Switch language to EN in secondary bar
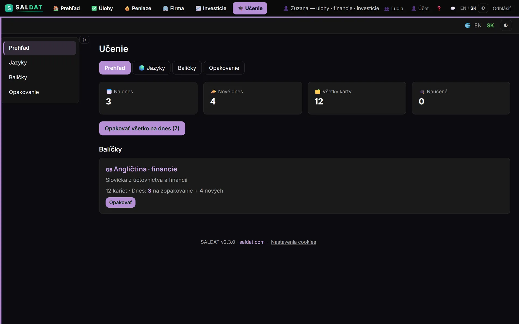The height and width of the screenshot is (324, 519). [478, 25]
